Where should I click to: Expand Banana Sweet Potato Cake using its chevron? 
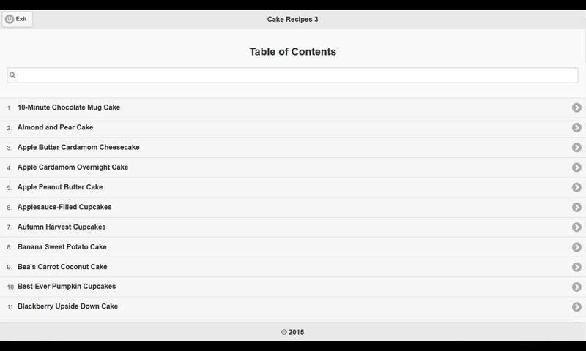pyautogui.click(x=576, y=247)
